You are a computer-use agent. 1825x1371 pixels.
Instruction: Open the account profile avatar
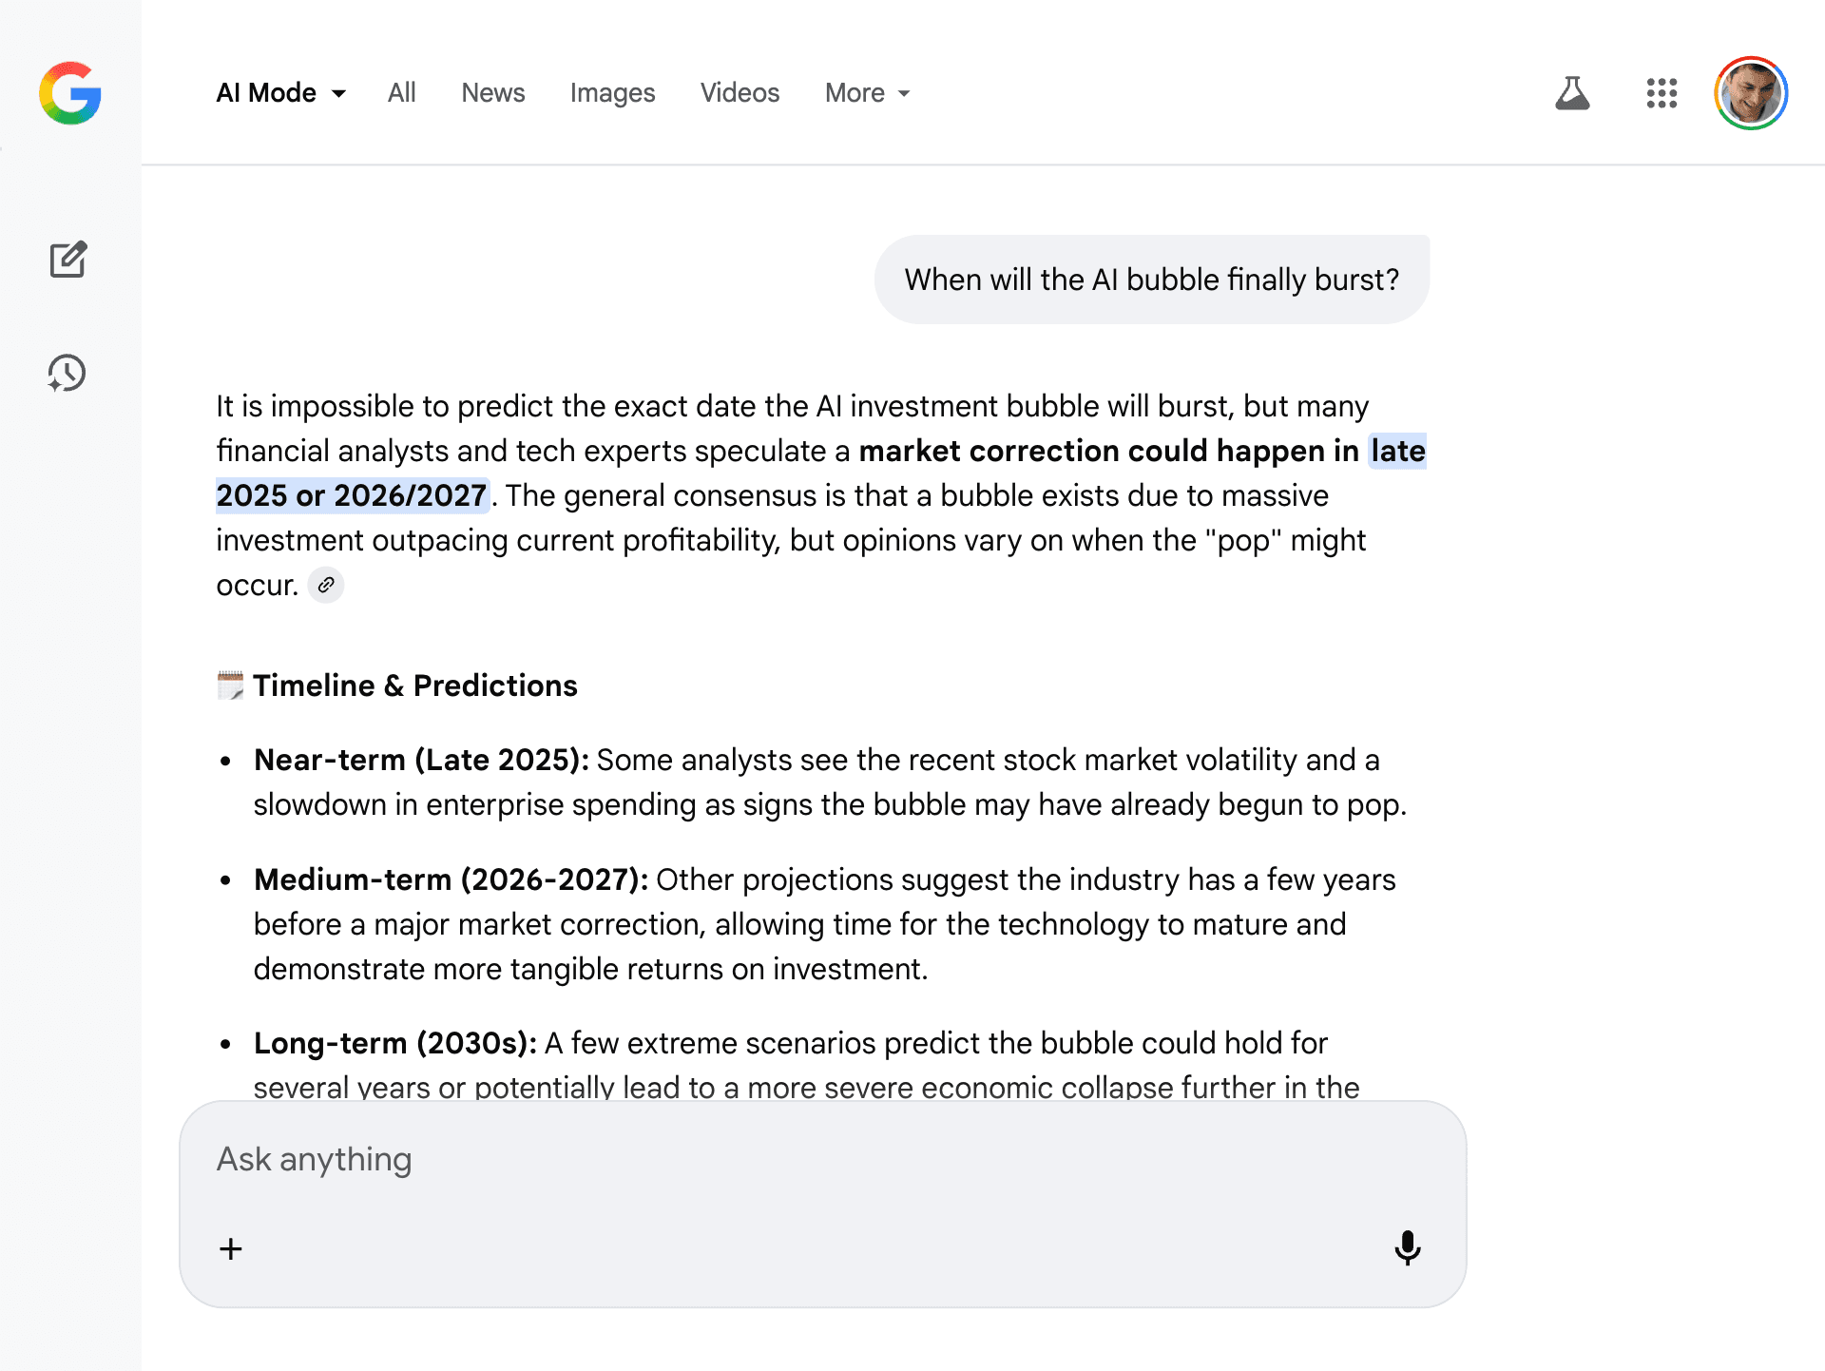tap(1751, 93)
